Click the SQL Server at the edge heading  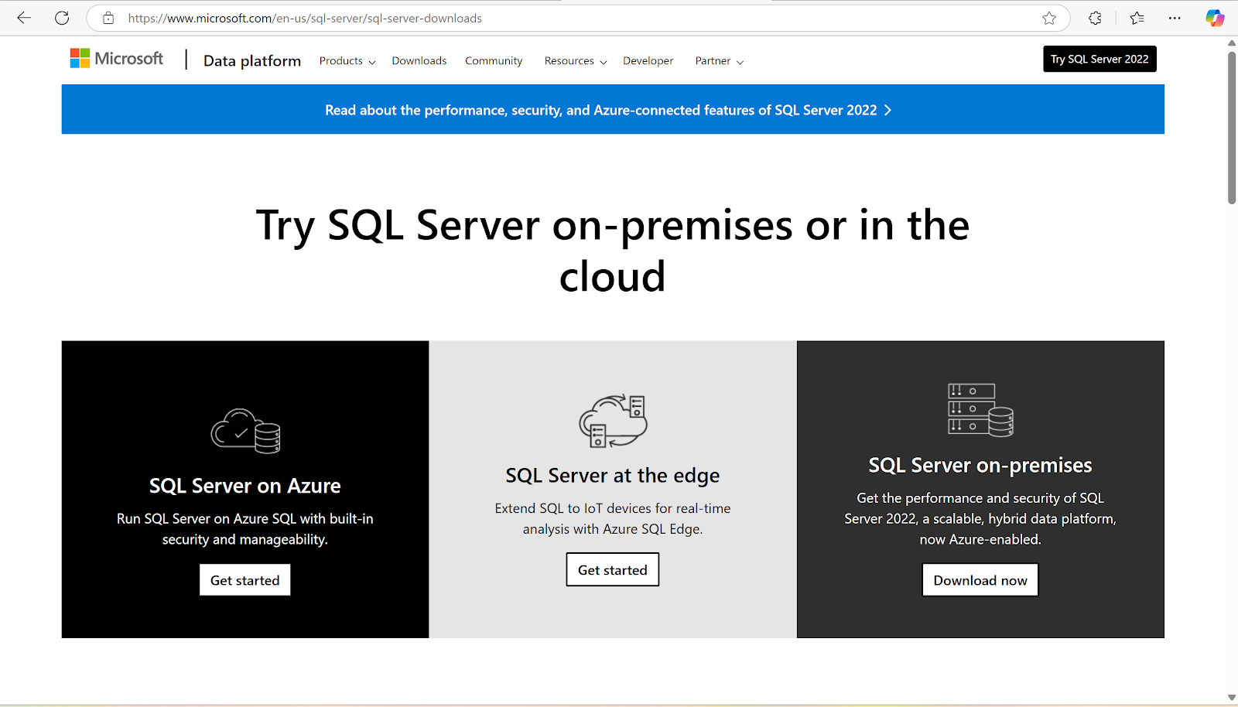(613, 476)
